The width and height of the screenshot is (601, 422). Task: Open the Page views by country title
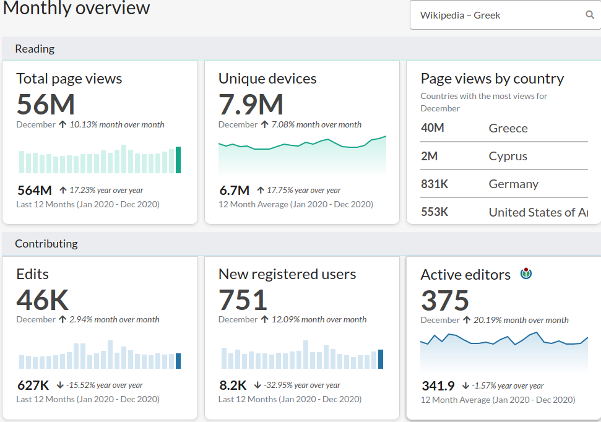pyautogui.click(x=492, y=79)
